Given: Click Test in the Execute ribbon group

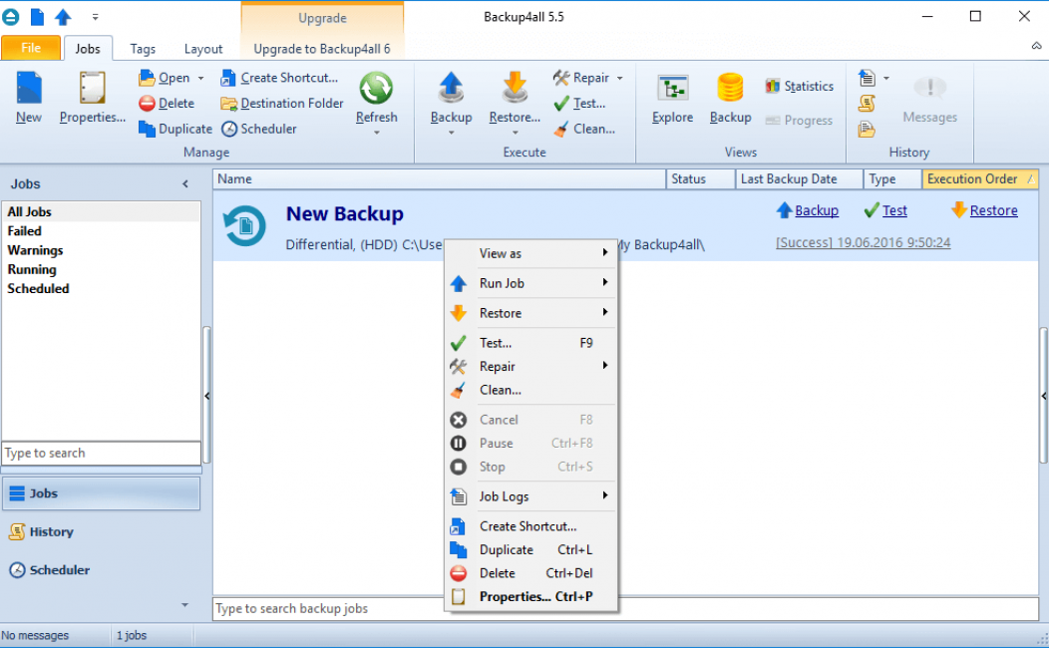Looking at the screenshot, I should (x=579, y=104).
